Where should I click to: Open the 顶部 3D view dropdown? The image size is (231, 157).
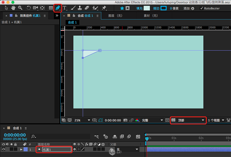[191, 120]
